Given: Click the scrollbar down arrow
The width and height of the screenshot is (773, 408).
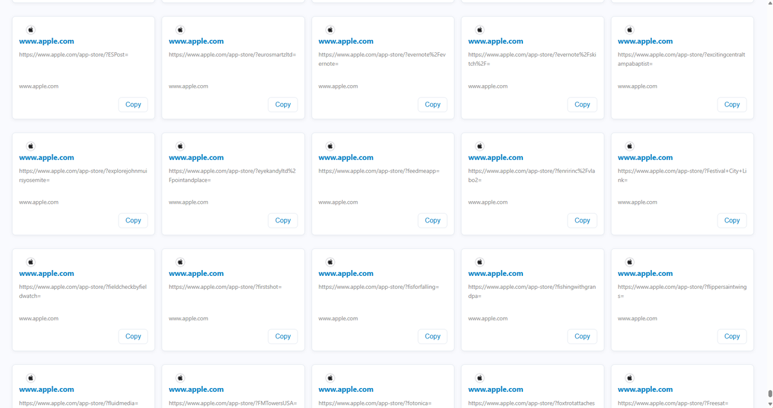Looking at the screenshot, I should [x=770, y=404].
